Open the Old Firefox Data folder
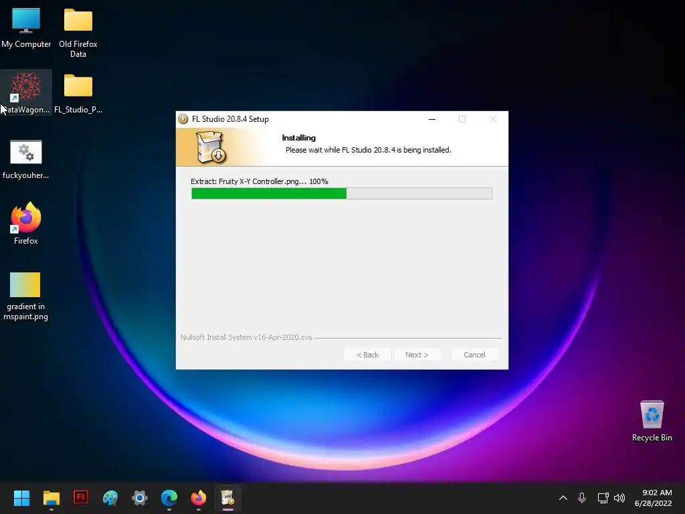Viewport: 685px width, 514px height. pyautogui.click(x=78, y=33)
